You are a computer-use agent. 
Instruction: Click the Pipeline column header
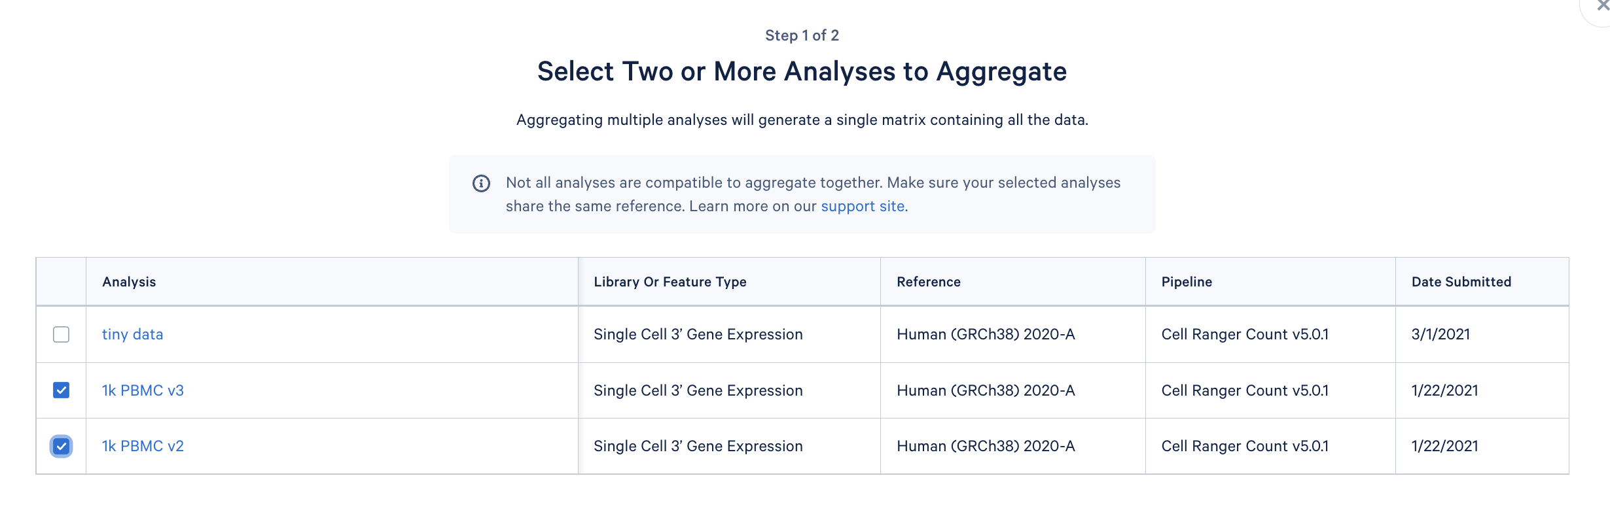1186,282
